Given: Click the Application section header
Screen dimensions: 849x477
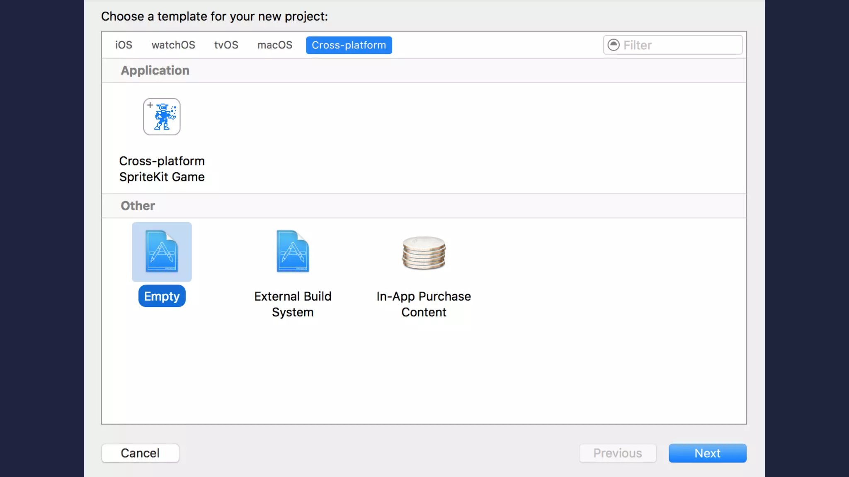Looking at the screenshot, I should (155, 70).
